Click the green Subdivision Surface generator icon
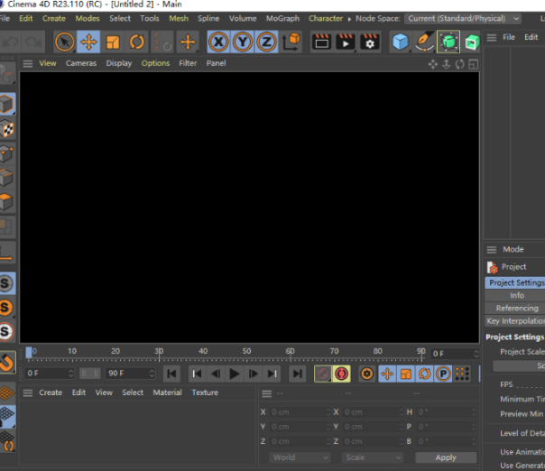545x471 pixels. tap(448, 42)
